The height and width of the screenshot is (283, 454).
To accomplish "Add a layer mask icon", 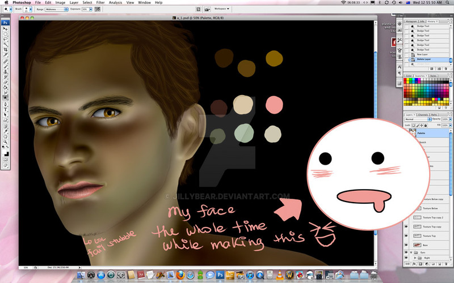I will pyautogui.click(x=421, y=264).
